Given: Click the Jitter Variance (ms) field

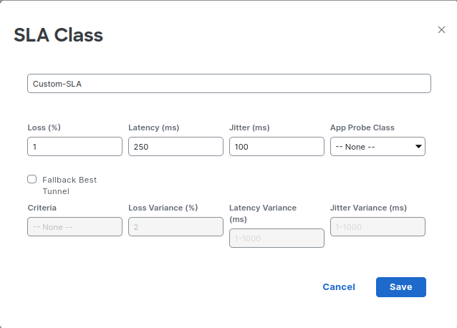Looking at the screenshot, I should [377, 227].
